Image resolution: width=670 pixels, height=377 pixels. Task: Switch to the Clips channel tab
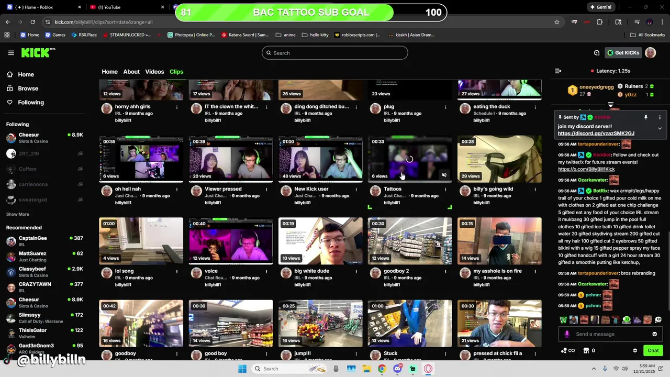click(176, 72)
